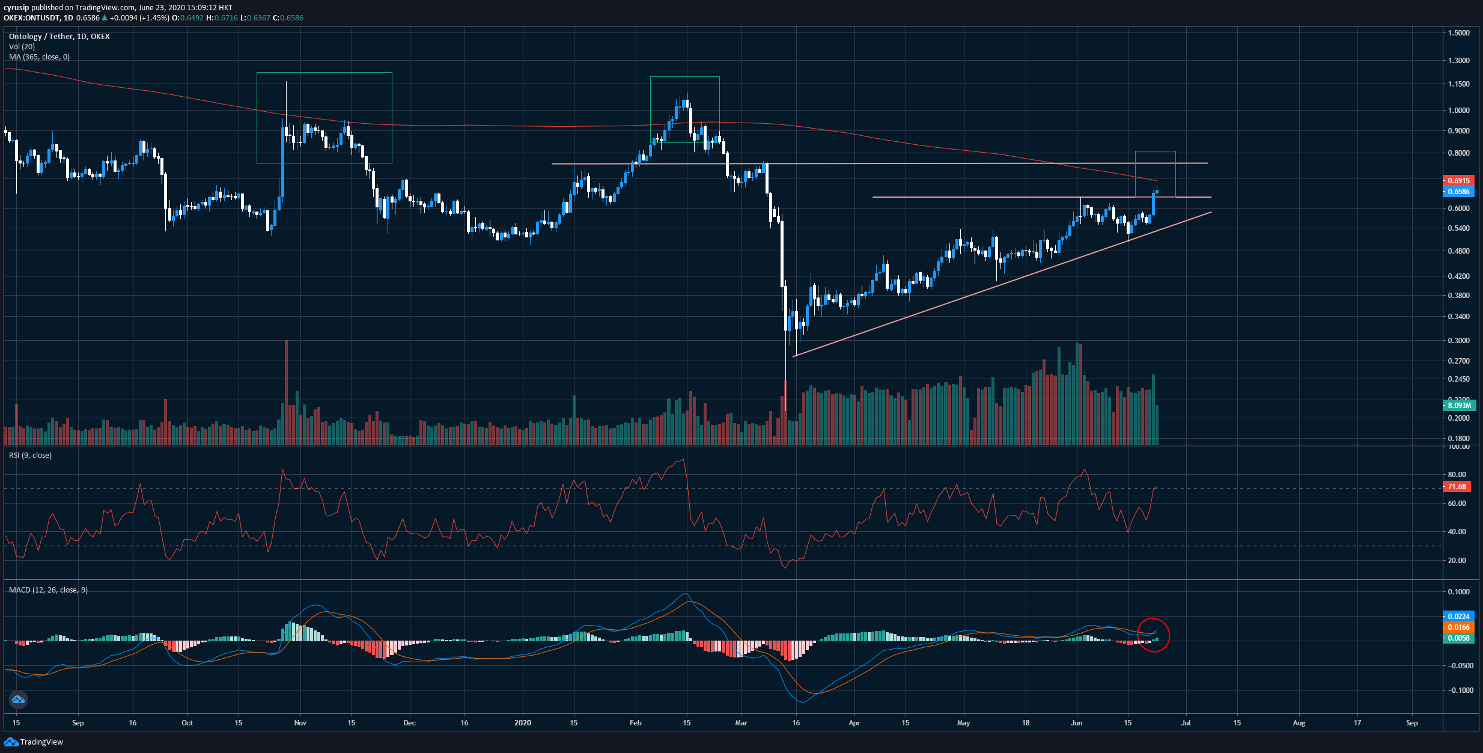Image resolution: width=1483 pixels, height=753 pixels.
Task: Click the Feb label on time axis
Action: coord(636,723)
